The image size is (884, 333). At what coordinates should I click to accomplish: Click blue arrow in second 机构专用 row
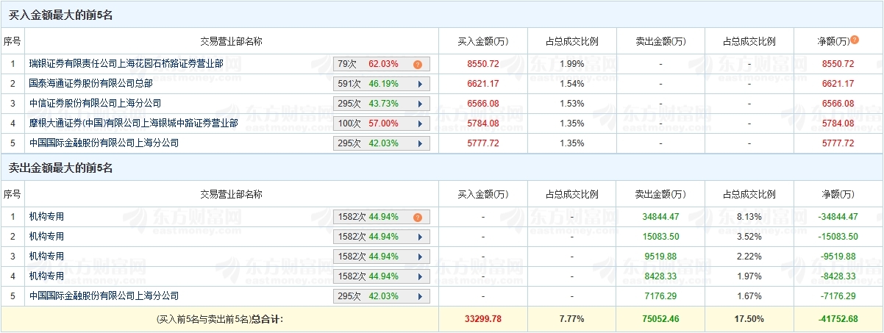(420, 237)
